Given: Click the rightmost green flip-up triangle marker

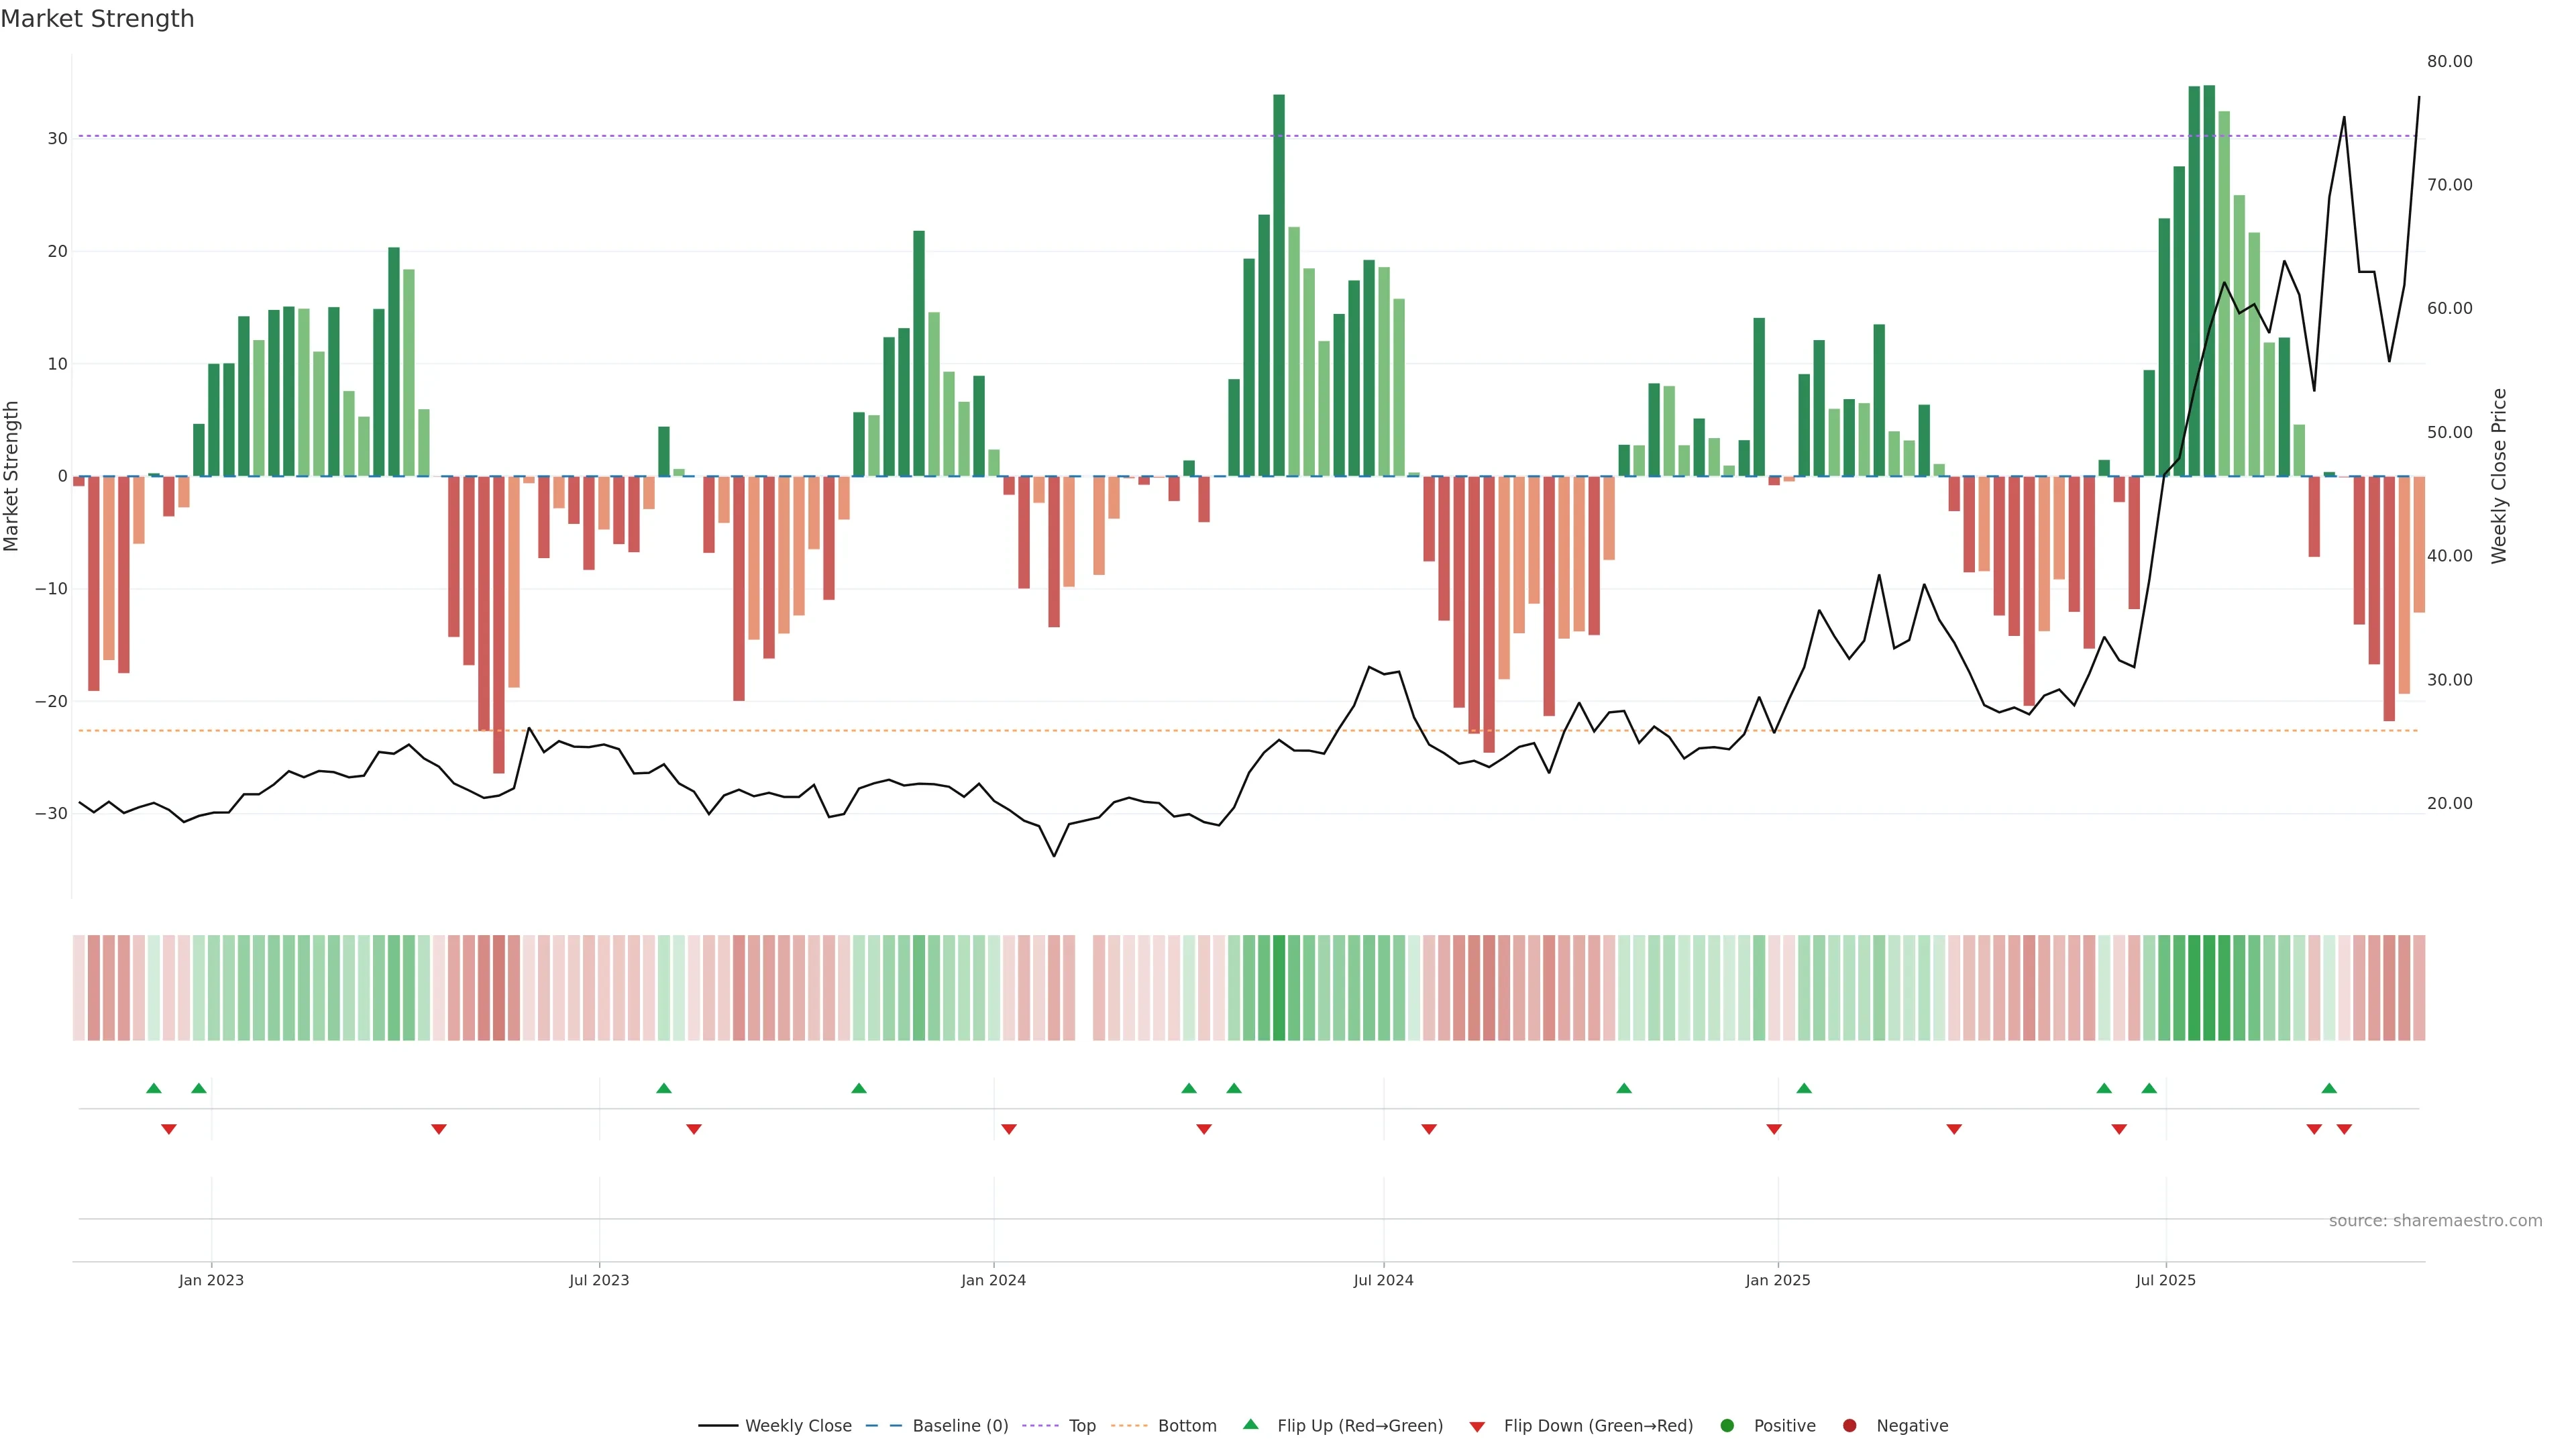Looking at the screenshot, I should 2329,1088.
